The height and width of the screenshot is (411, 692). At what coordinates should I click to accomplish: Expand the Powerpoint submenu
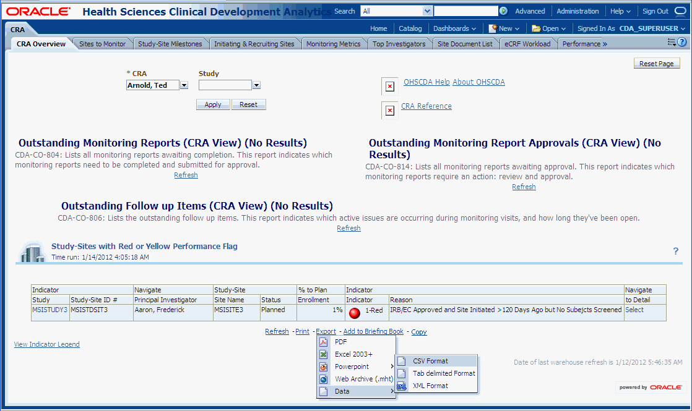pyautogui.click(x=392, y=367)
